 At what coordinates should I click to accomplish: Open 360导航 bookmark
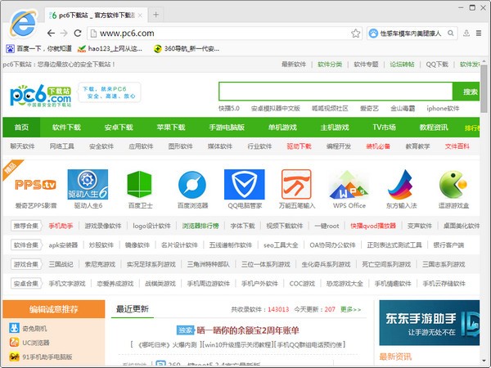pyautogui.click(x=186, y=48)
